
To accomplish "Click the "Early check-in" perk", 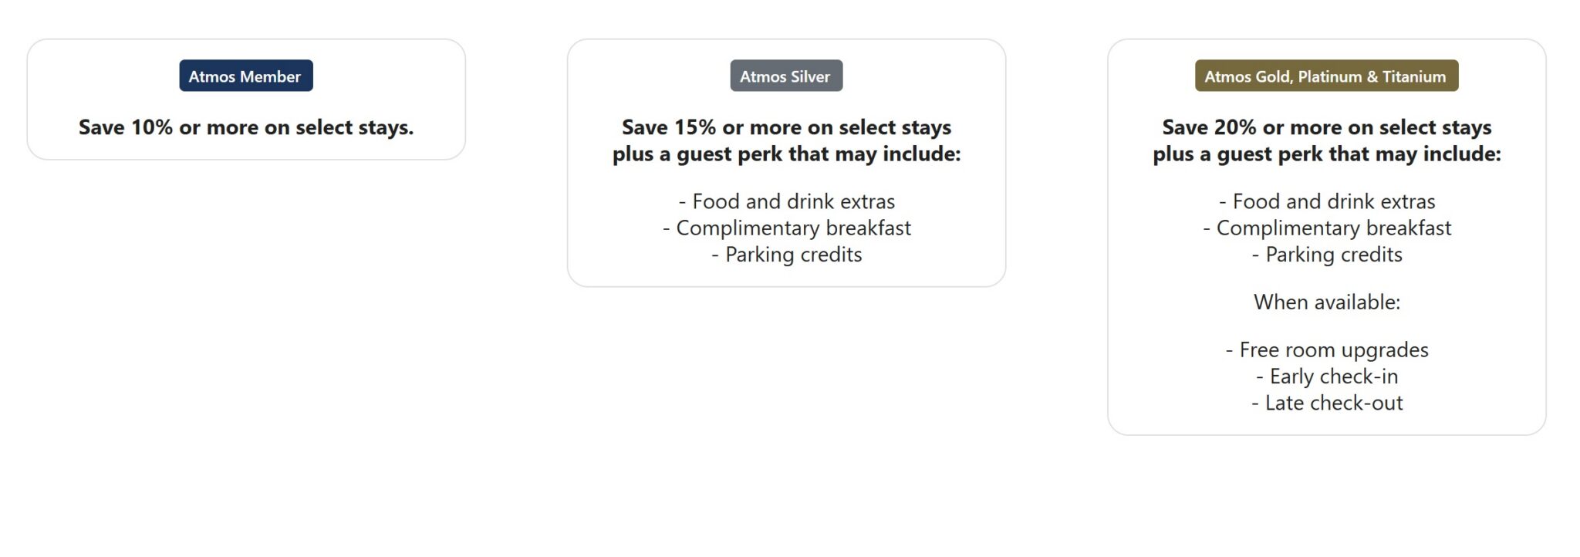I will point(1327,376).
